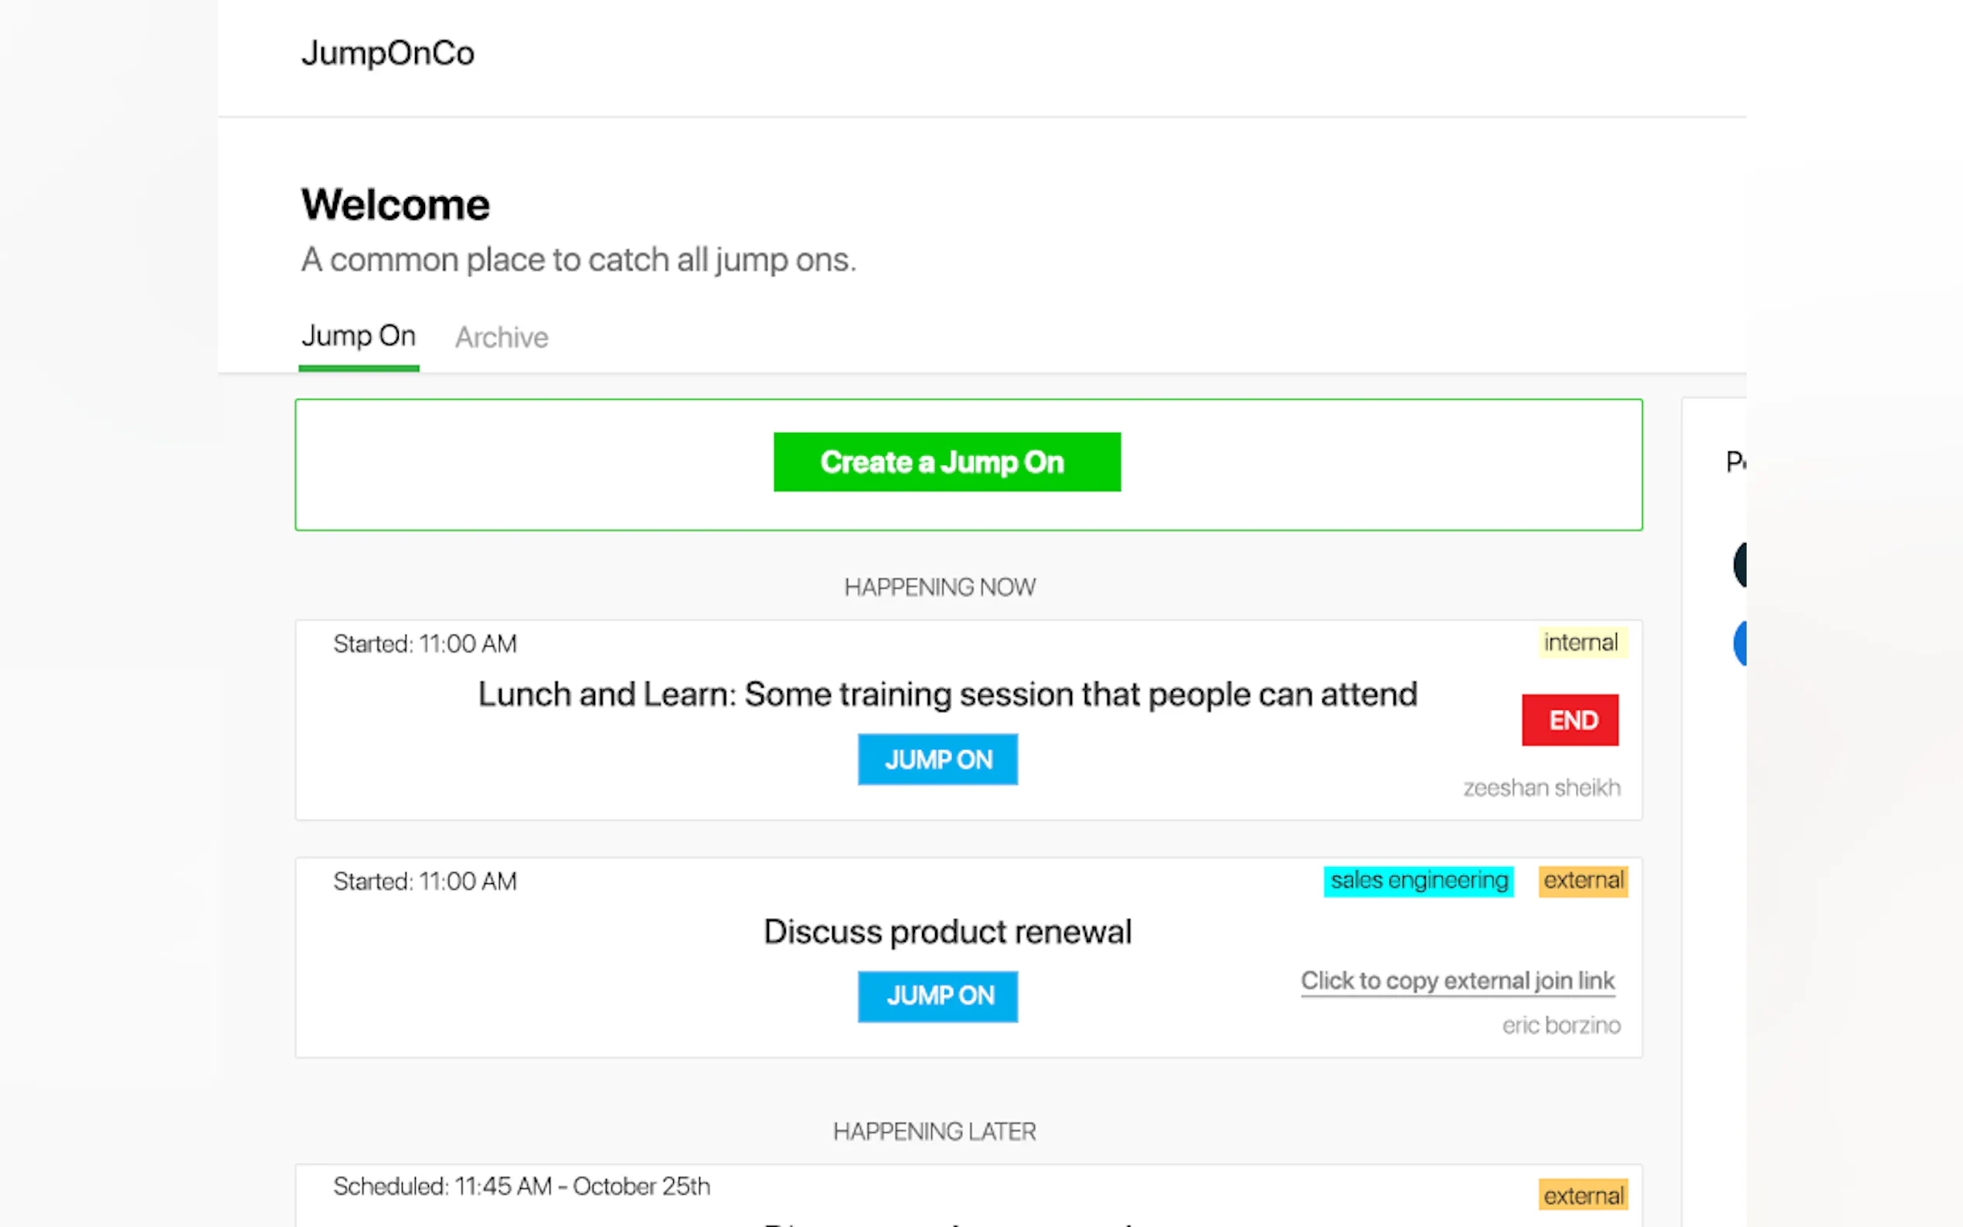Screen dimensions: 1963x1227
Task: Join Discuss product renewal via JUMP ON
Action: (x=937, y=996)
